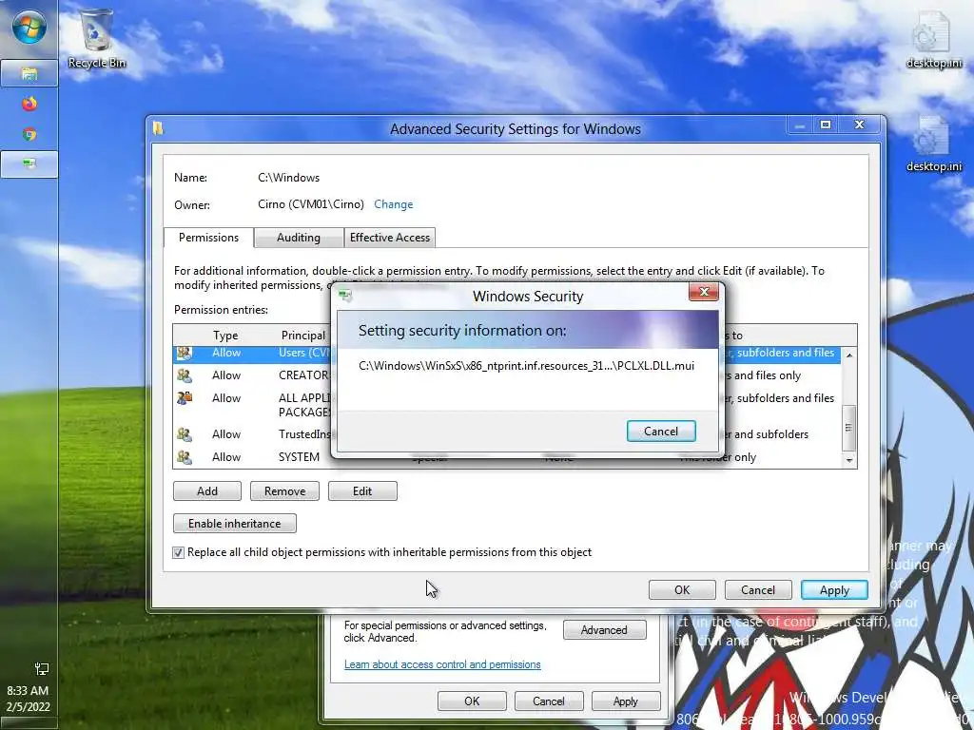This screenshot has height=730, width=974.
Task: Select the Users permission entry icon
Action: [x=184, y=353]
